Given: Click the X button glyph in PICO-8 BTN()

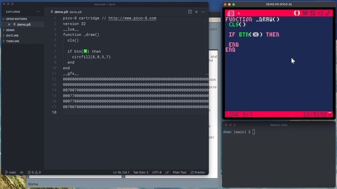Looking at the screenshot, I should pyautogui.click(x=255, y=35).
